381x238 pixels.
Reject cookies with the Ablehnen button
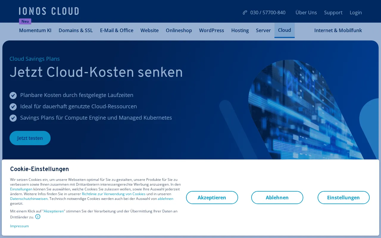pyautogui.click(x=277, y=198)
